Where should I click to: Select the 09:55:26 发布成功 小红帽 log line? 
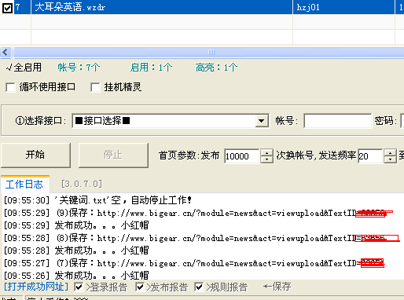pos(76,275)
